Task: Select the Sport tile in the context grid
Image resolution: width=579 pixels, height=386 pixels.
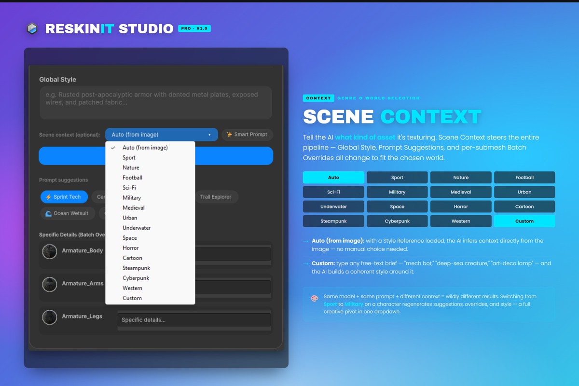Action: (x=397, y=178)
